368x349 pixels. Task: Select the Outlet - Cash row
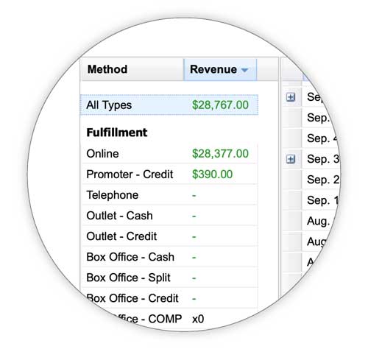coord(169,216)
